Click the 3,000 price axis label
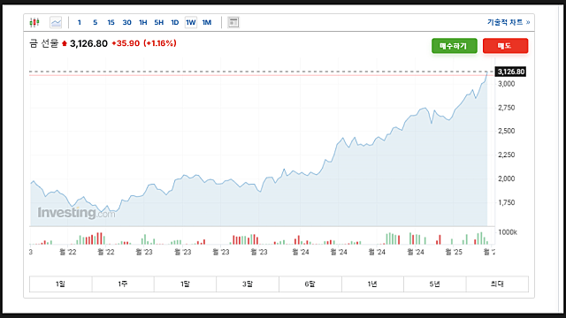The width and height of the screenshot is (566, 318). point(507,84)
